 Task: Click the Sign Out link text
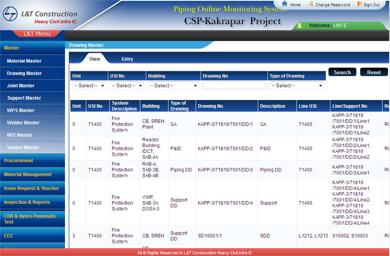pos(372,5)
